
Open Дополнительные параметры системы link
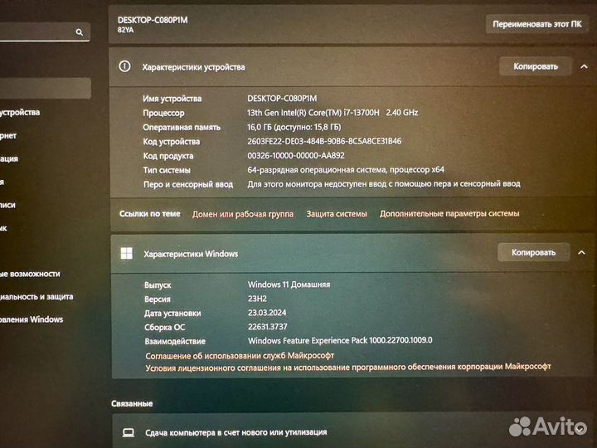(449, 213)
